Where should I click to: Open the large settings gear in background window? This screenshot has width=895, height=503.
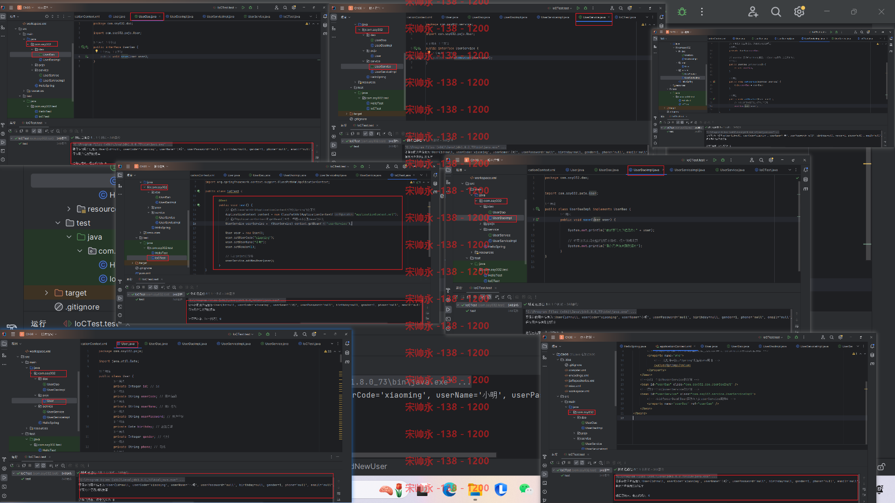pyautogui.click(x=799, y=12)
